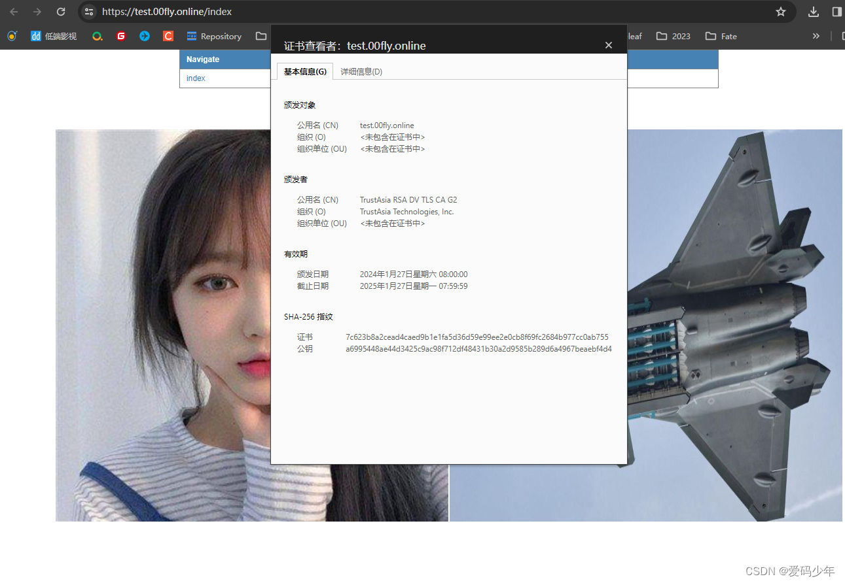Switch to the 详细信息(D) tab
The width and height of the screenshot is (845, 583).
[x=361, y=72]
